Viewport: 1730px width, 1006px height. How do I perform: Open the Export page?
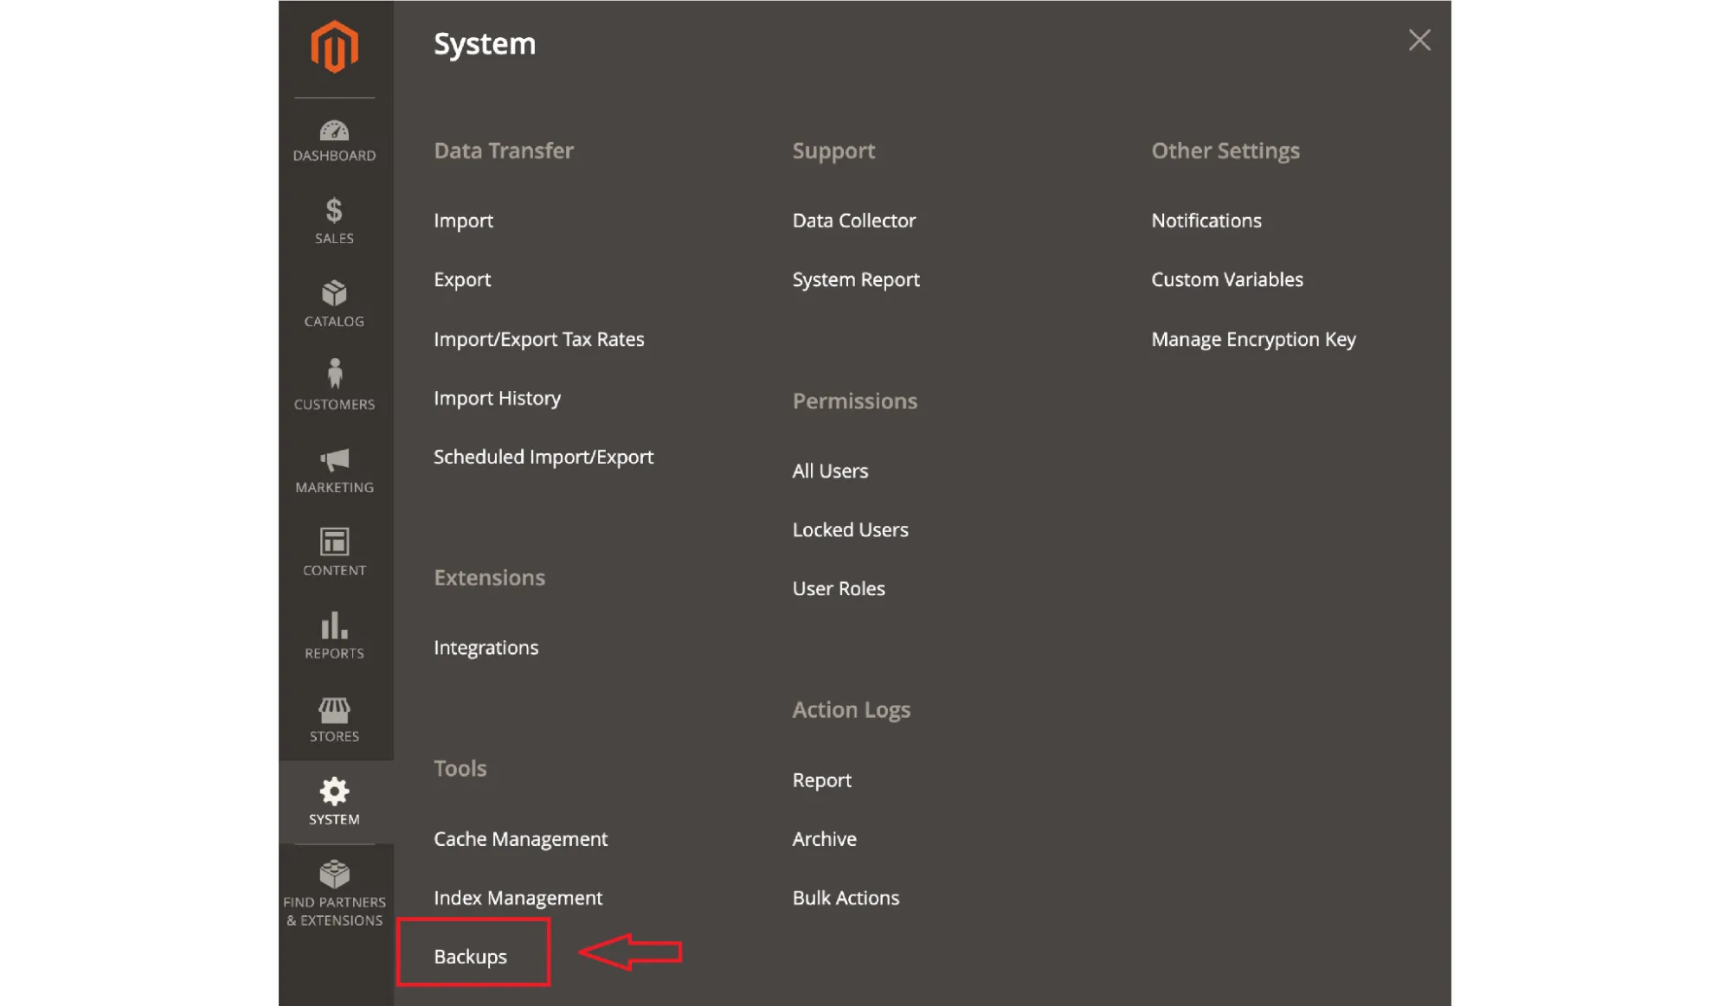462,279
